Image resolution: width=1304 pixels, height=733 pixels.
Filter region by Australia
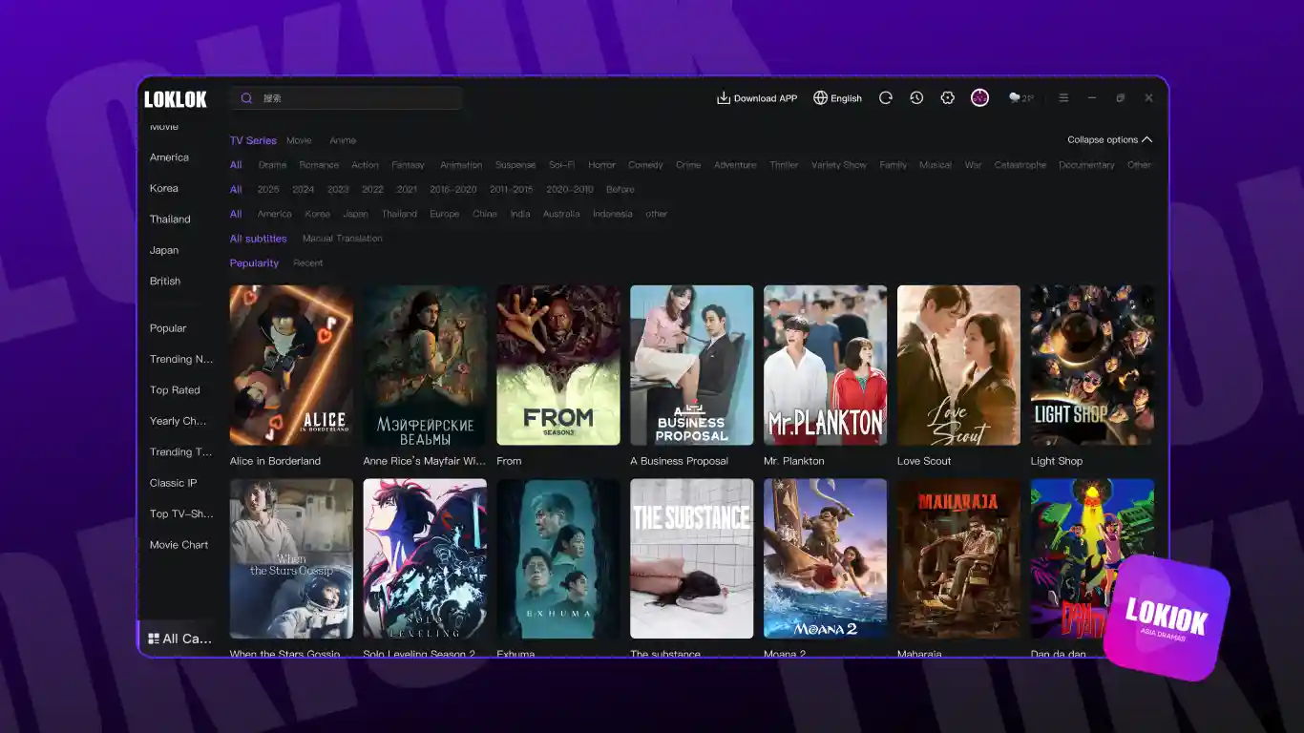point(561,214)
